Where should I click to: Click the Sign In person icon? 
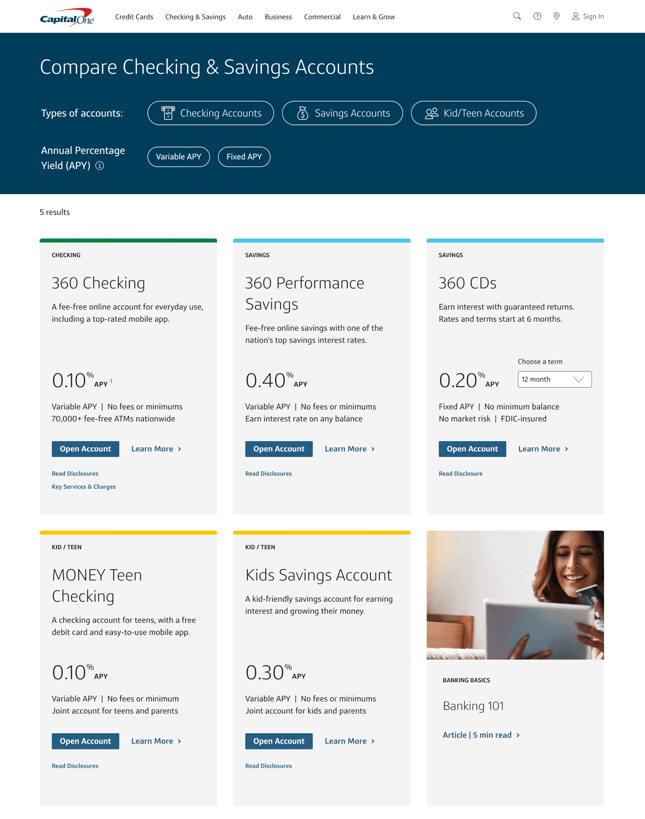pyautogui.click(x=575, y=16)
